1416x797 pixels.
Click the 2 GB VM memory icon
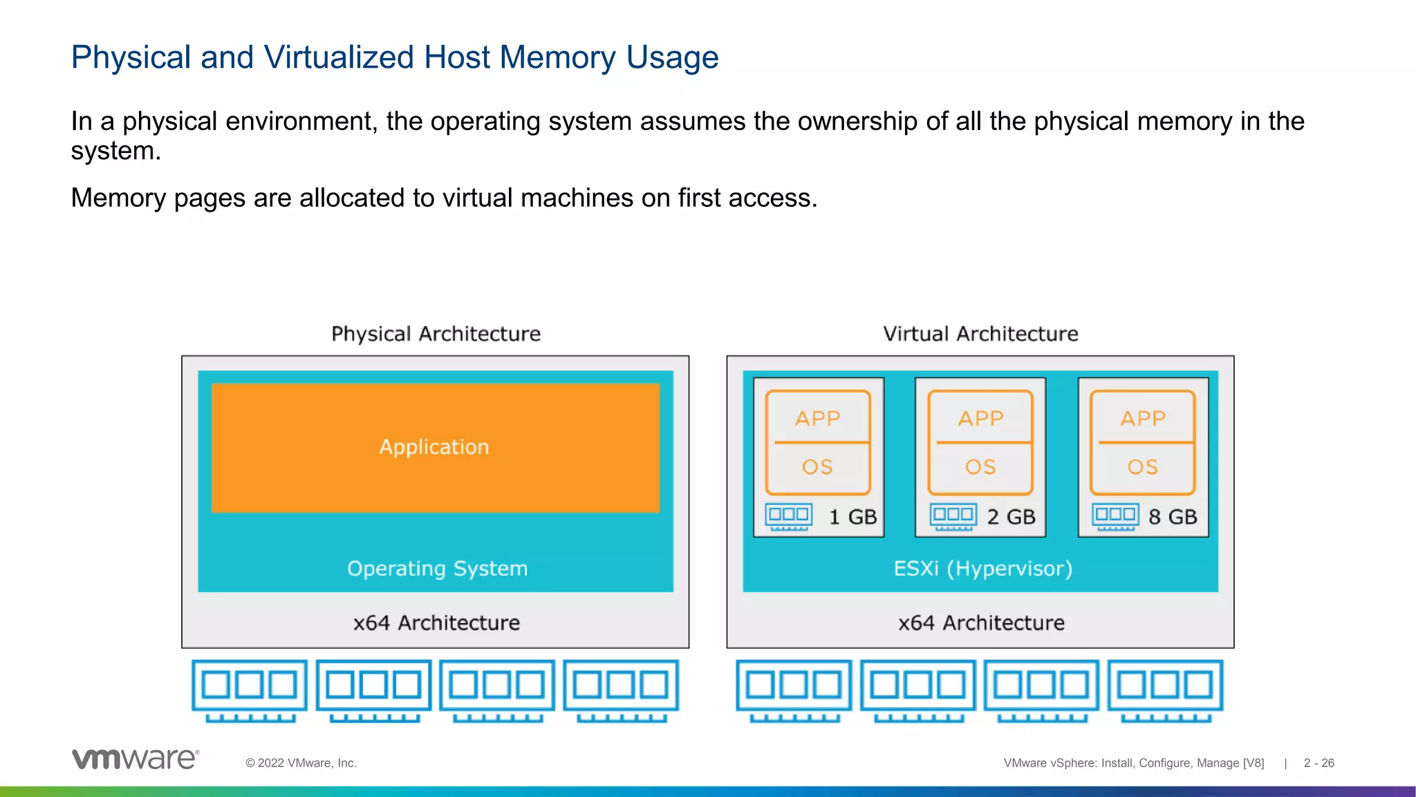click(x=953, y=516)
